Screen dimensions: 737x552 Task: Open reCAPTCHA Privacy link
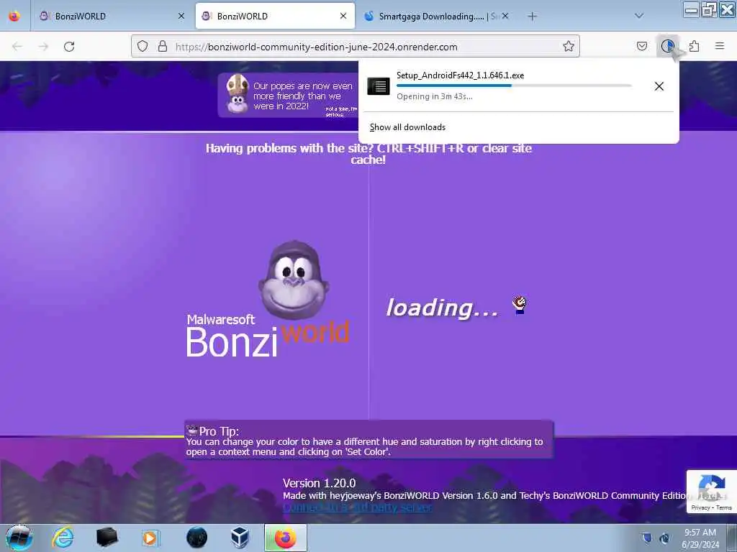pyautogui.click(x=700, y=507)
